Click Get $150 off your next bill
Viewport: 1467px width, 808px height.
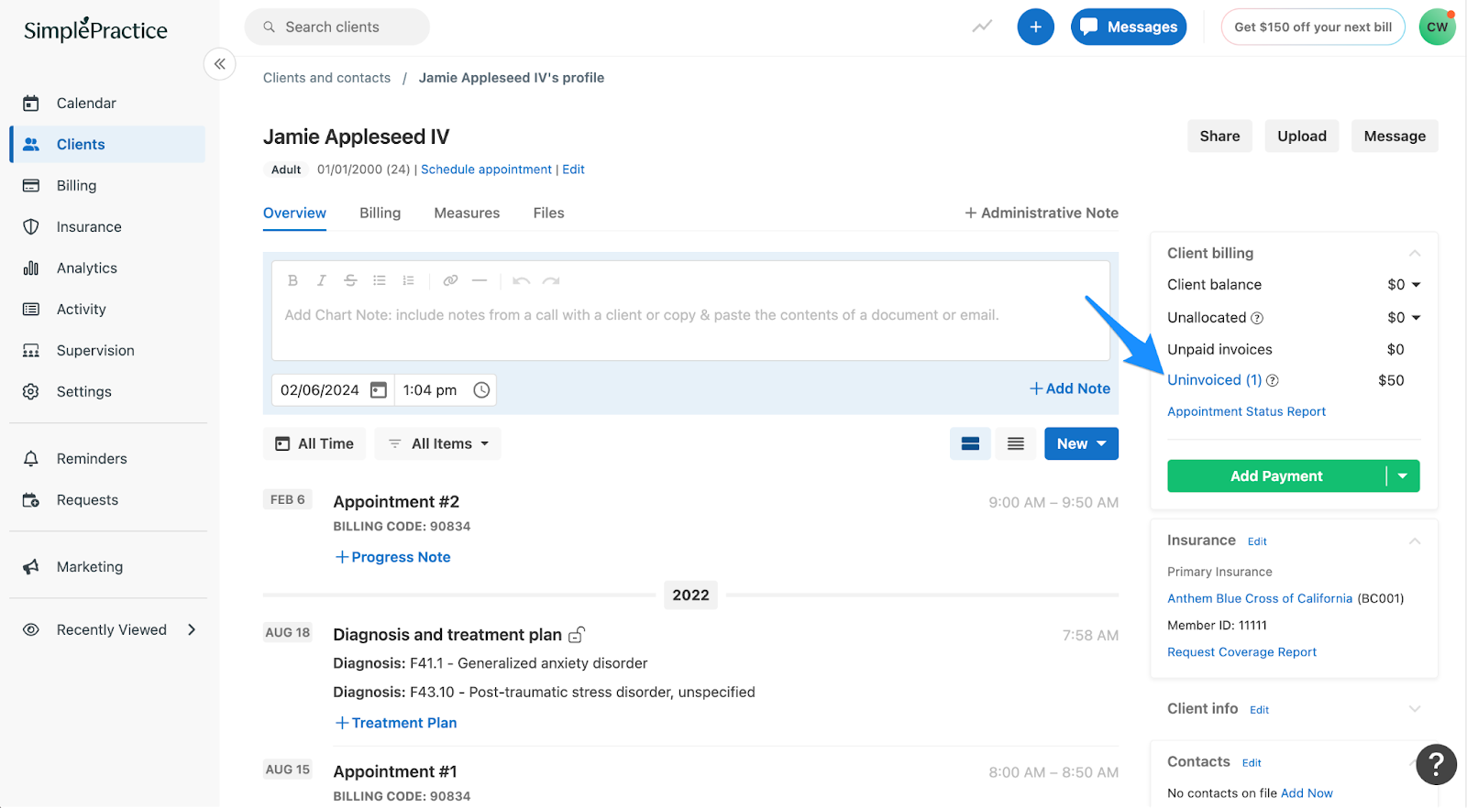coord(1313,27)
